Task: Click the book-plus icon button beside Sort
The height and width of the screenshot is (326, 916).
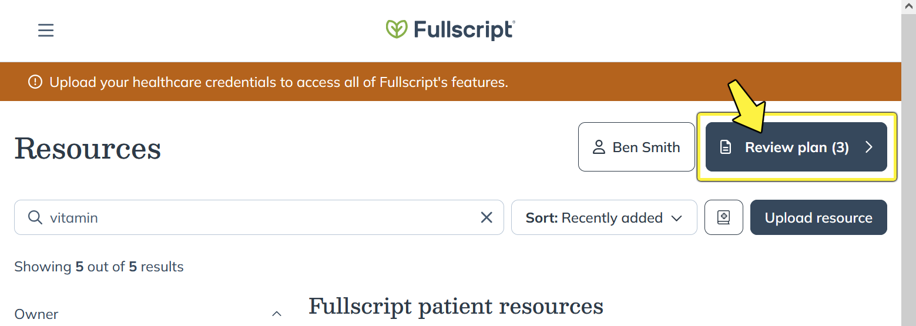Action: 724,217
